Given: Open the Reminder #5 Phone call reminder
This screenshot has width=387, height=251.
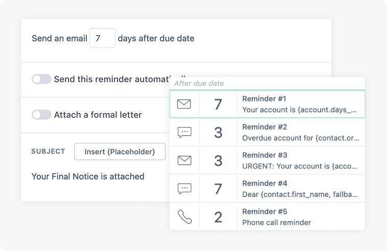Looking at the screenshot, I should (x=301, y=217).
